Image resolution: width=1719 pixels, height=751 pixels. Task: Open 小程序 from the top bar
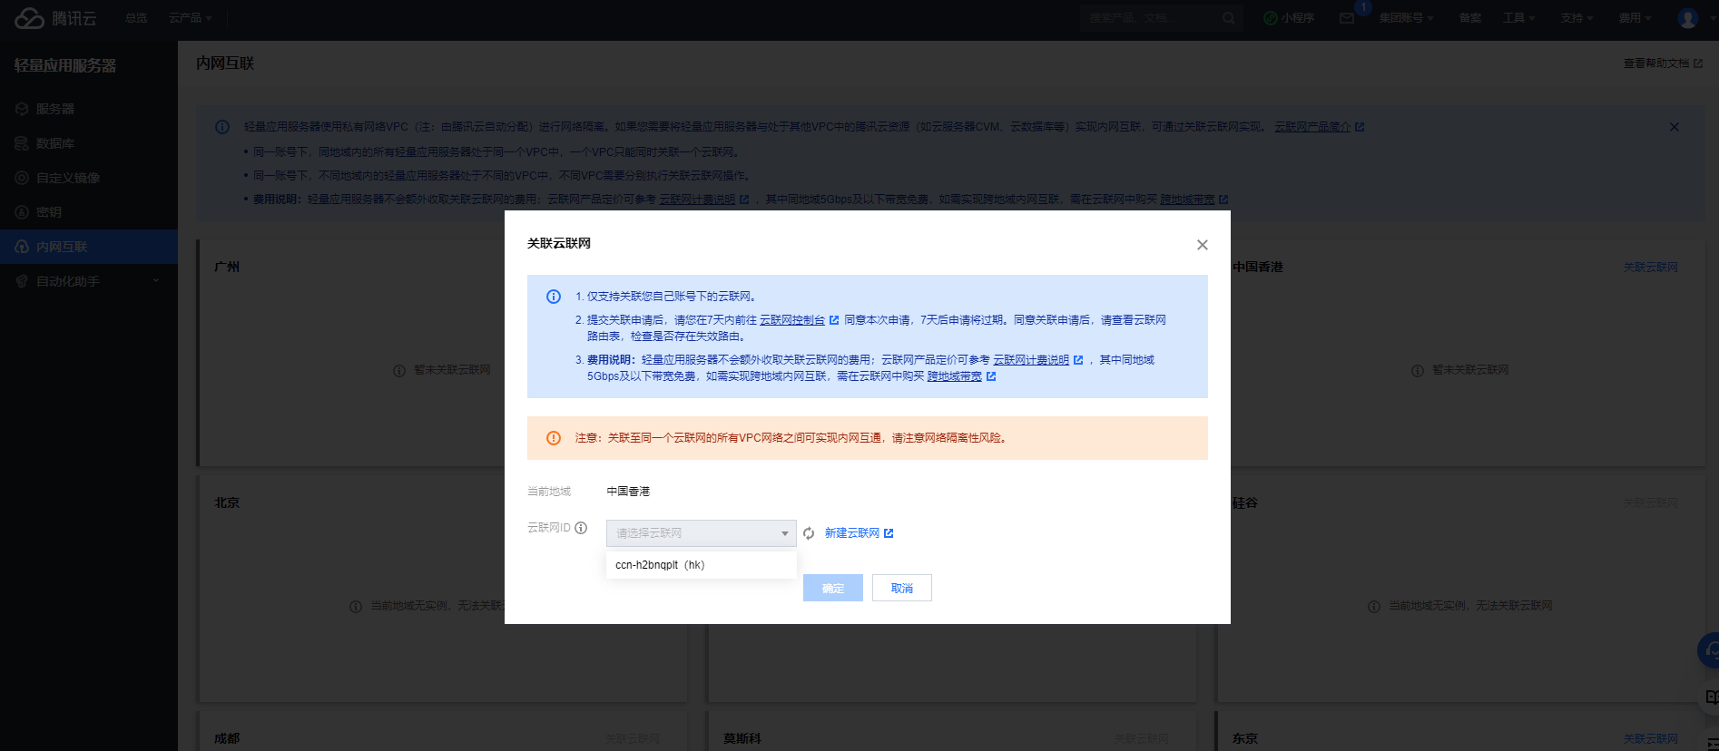pyautogui.click(x=1289, y=18)
